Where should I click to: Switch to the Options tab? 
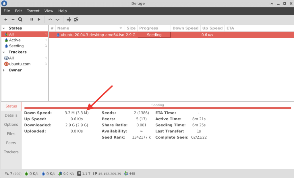[11, 125]
